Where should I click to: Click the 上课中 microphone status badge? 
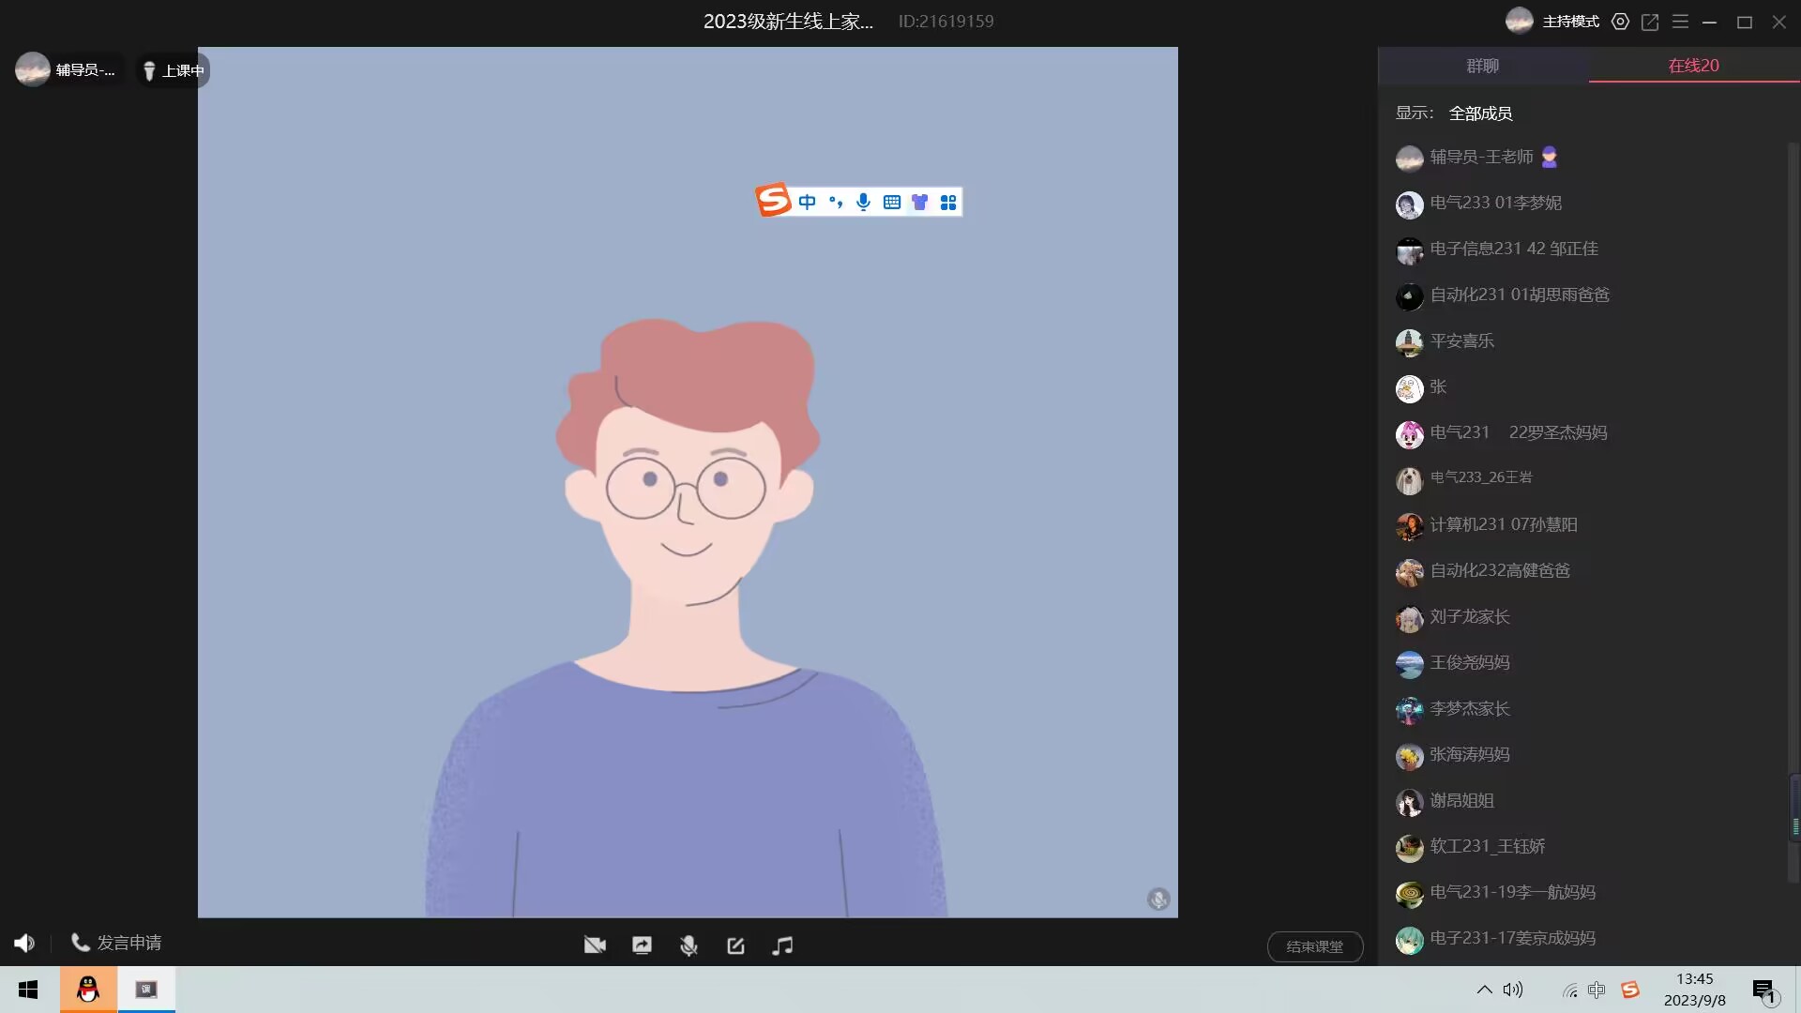pos(174,70)
